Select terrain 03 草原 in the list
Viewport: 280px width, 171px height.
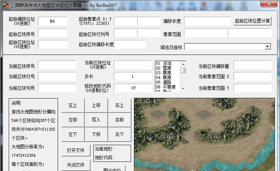(168, 73)
